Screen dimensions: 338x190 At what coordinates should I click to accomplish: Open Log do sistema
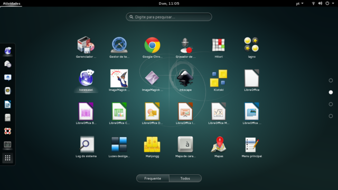pyautogui.click(x=87, y=144)
